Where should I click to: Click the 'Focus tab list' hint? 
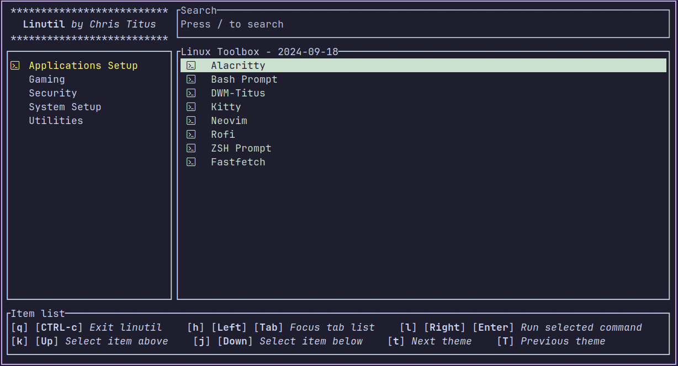tap(332, 327)
